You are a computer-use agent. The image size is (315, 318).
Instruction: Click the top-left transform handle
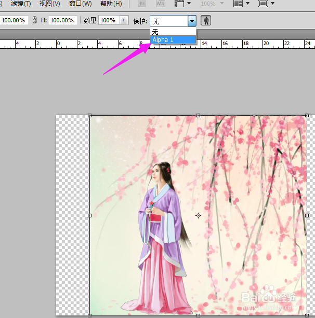point(89,116)
